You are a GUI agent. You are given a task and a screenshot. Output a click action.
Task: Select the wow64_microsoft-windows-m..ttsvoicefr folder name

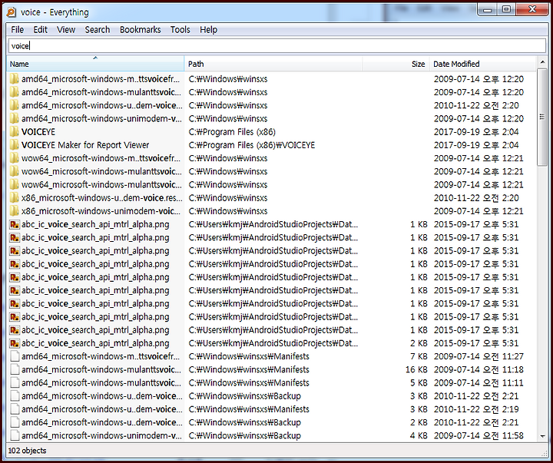click(x=101, y=158)
